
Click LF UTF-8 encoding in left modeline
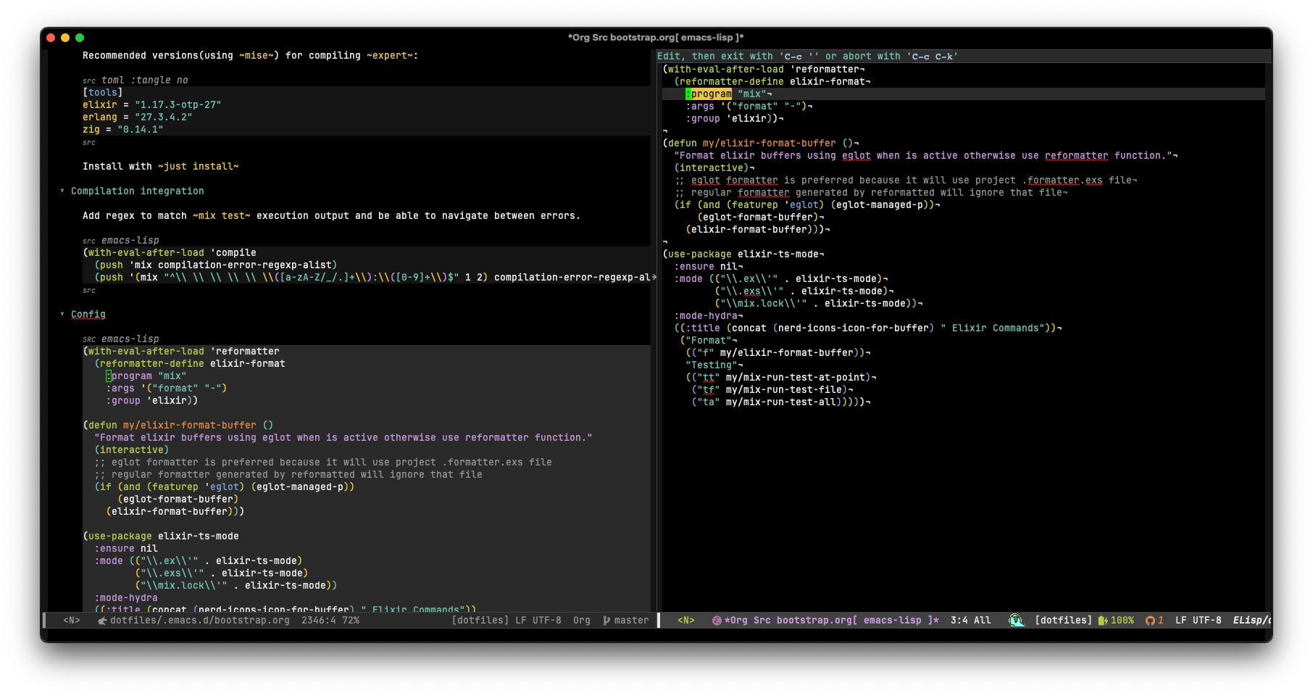[538, 621]
